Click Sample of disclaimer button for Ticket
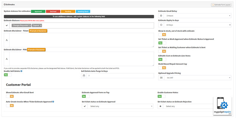Viewport: 236px width, 118px height. coord(38,31)
